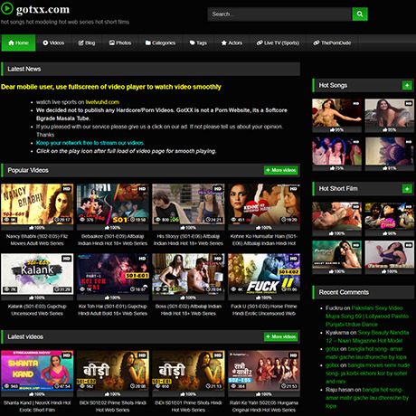Open the Bebaakee S01-E09 video thumbnail
The image size is (416, 416).
tap(113, 204)
